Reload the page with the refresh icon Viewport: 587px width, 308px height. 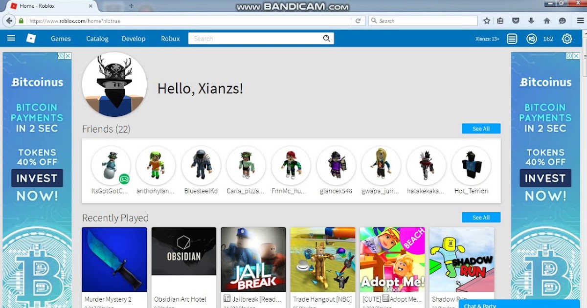pyautogui.click(x=358, y=21)
